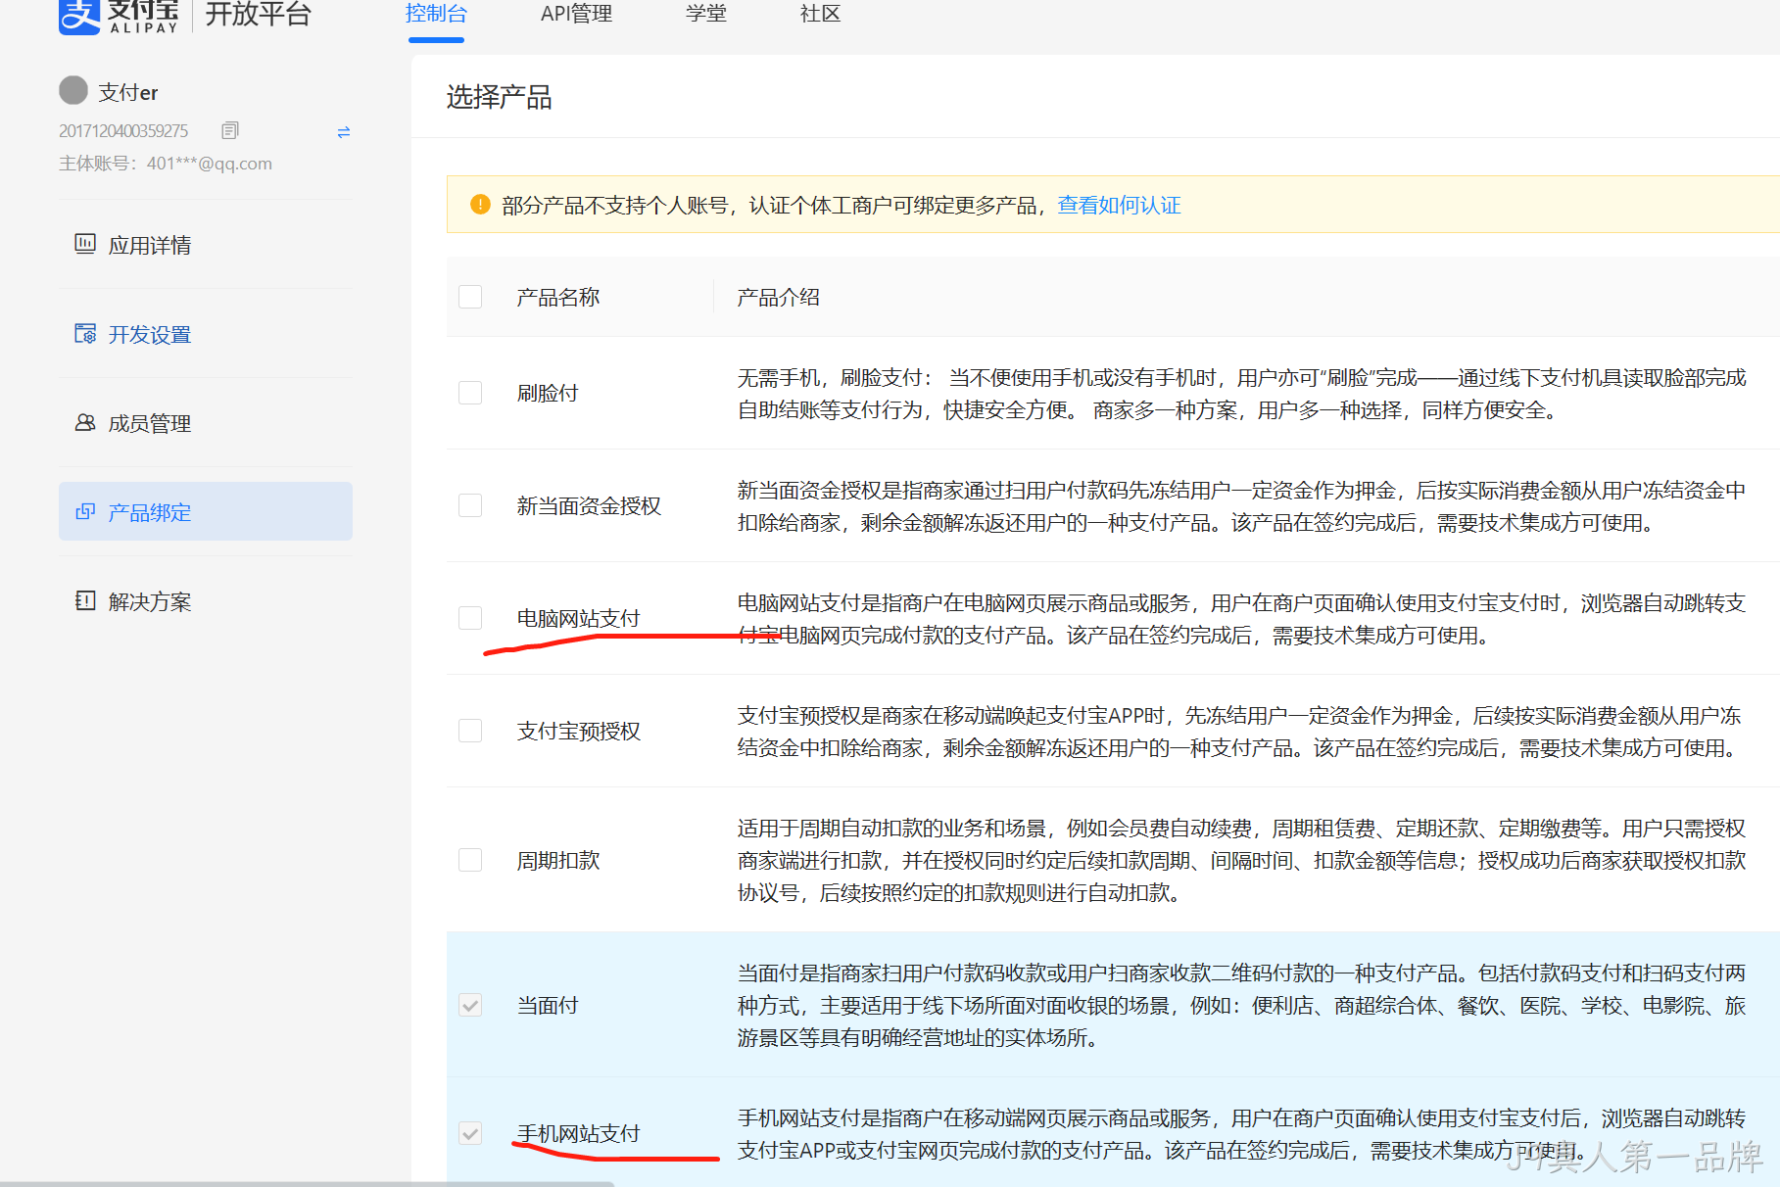Click the 支付宝预授权 description text
1780x1187 pixels.
[1241, 732]
